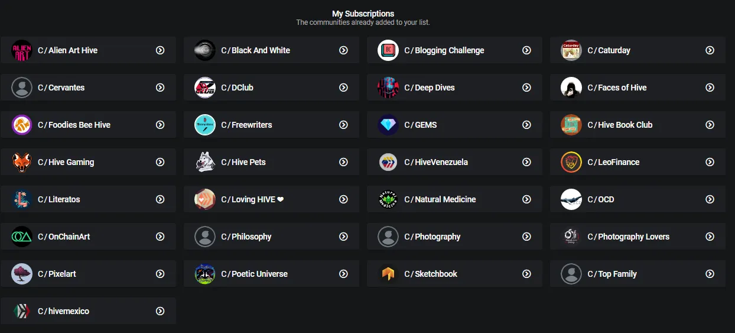735x333 pixels.
Task: Click the Black And White community thumbnail
Action: click(205, 50)
